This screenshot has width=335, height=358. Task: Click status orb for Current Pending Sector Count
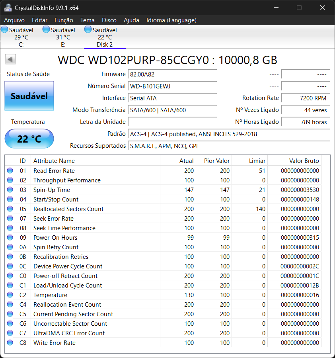click(10, 314)
